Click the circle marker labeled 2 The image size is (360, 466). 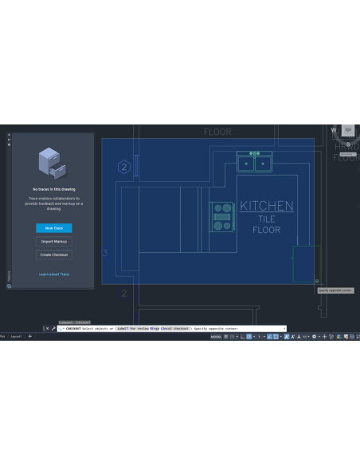[124, 294]
